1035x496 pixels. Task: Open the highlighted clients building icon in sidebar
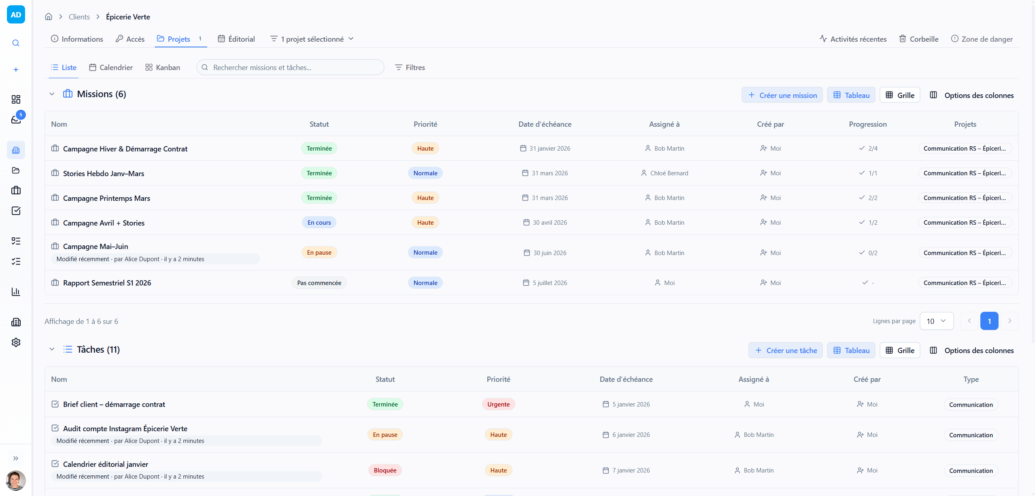(16, 150)
